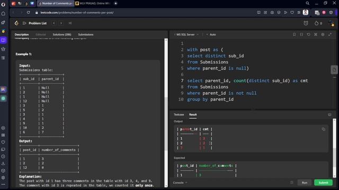Viewport: 339px width, 190px height.
Task: Select the Result tab
Action: (193, 115)
